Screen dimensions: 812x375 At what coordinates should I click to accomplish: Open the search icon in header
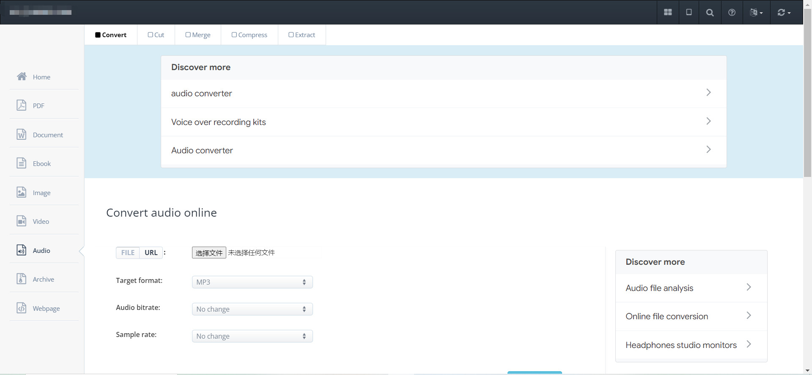pyautogui.click(x=710, y=12)
